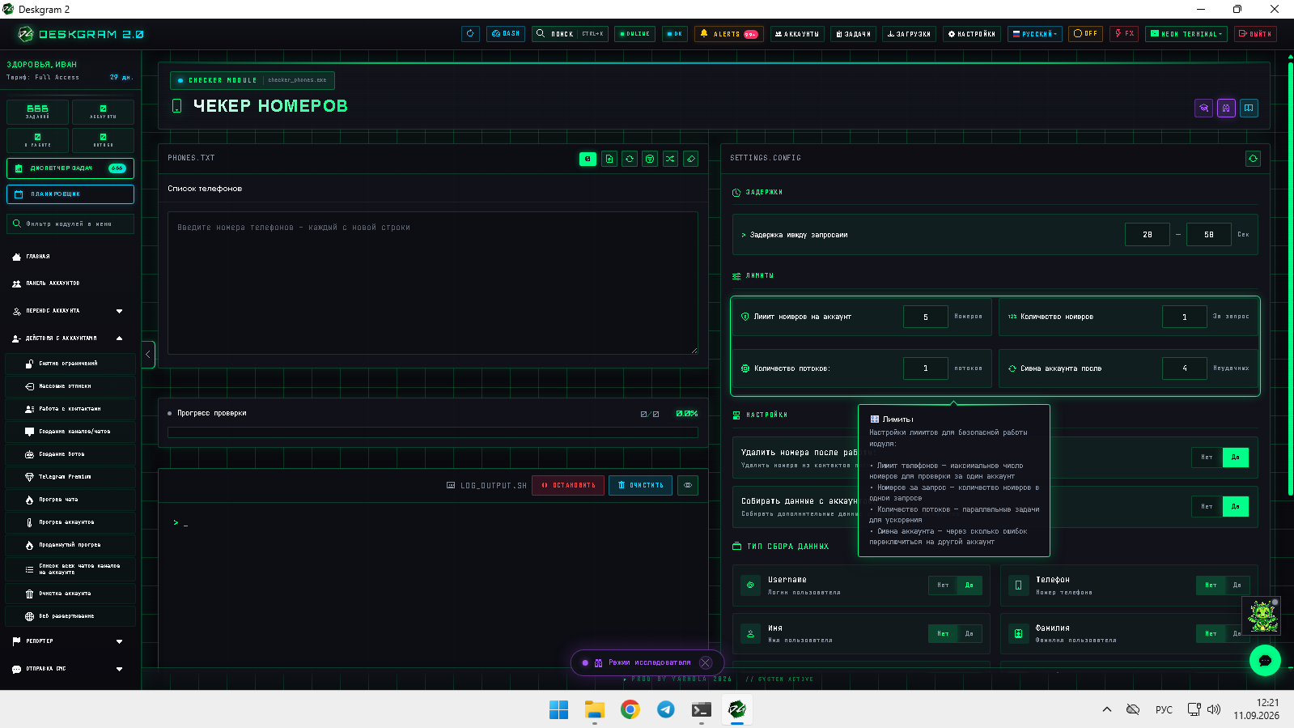
Task: Set Собирать данные с аккаунта to Нет
Action: pyautogui.click(x=1207, y=506)
